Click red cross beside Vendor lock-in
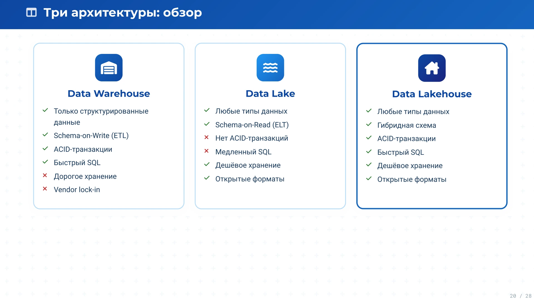Image resolution: width=534 pixels, height=300 pixels. (45, 189)
